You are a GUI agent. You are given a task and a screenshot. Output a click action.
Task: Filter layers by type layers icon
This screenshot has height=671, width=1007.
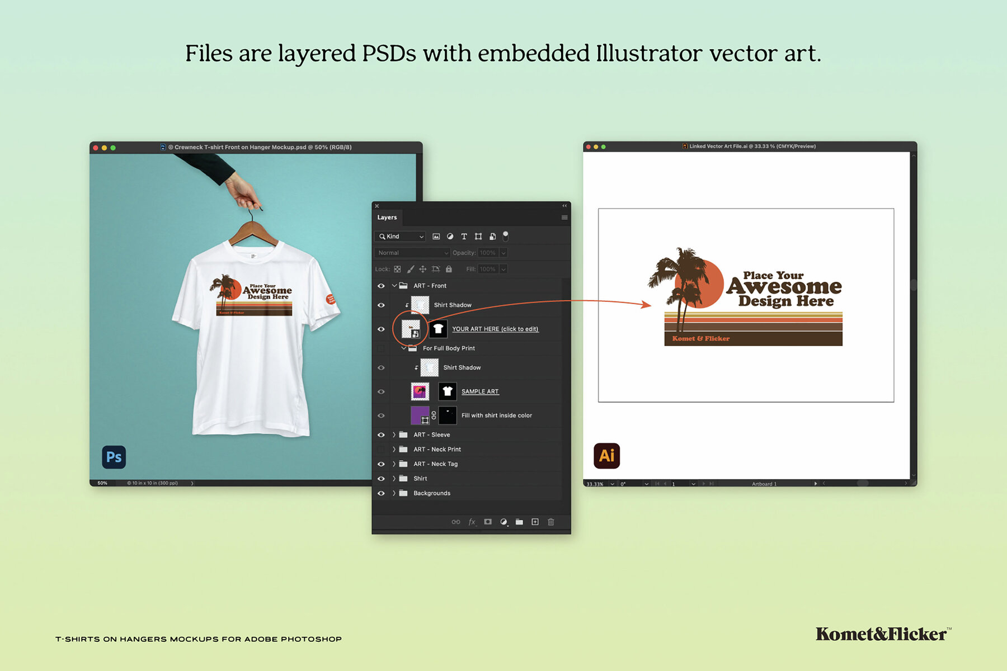[x=464, y=237]
